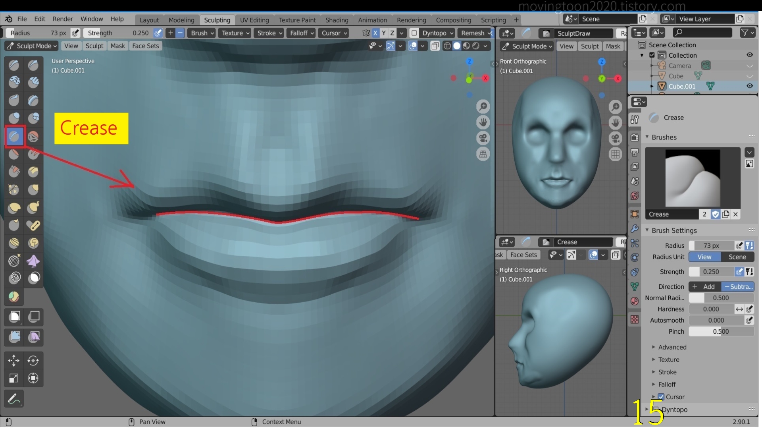The height and width of the screenshot is (429, 762).
Task: Switch to the UV Editing workspace tab
Action: coord(254,20)
